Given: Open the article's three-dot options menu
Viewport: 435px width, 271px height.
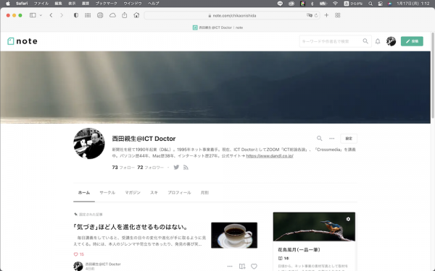Looking at the screenshot, I should (x=230, y=266).
